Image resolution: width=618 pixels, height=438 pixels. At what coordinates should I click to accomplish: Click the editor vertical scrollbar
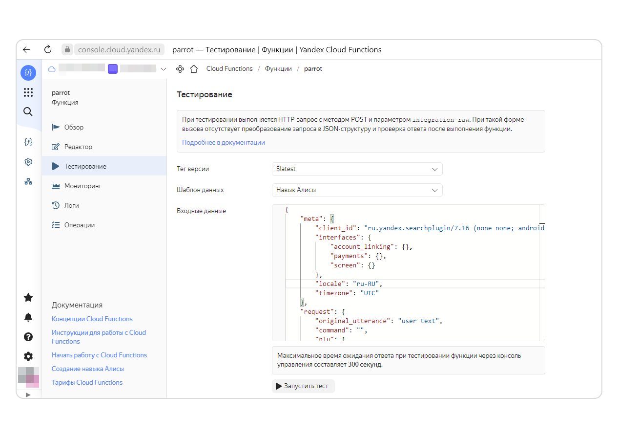pyautogui.click(x=542, y=273)
